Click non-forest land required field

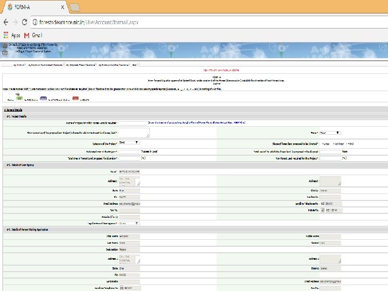(x=330, y=158)
